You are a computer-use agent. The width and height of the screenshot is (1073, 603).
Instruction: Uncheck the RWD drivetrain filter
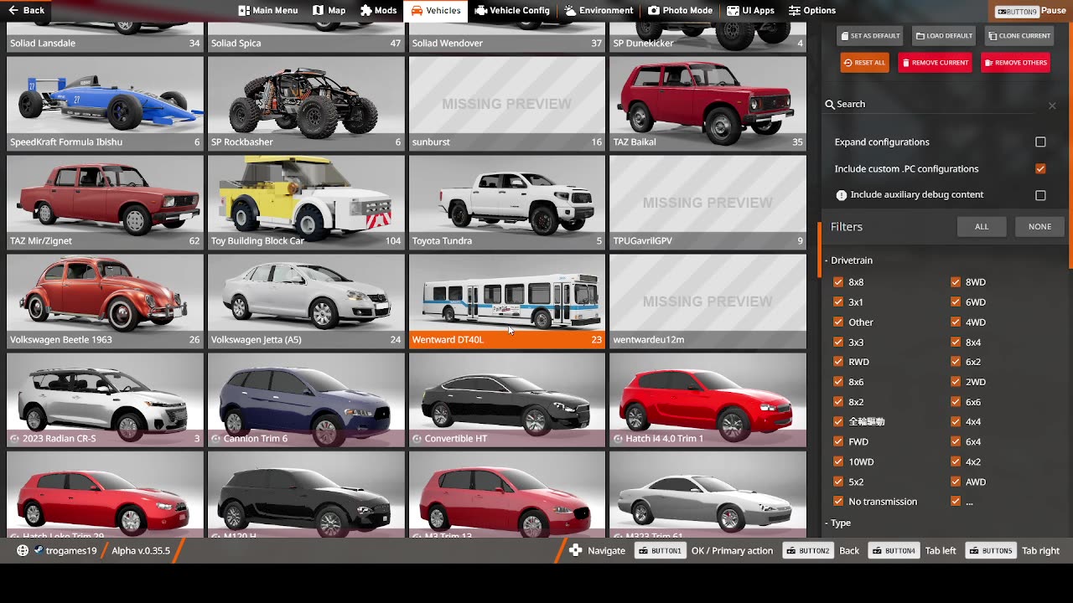[838, 362]
